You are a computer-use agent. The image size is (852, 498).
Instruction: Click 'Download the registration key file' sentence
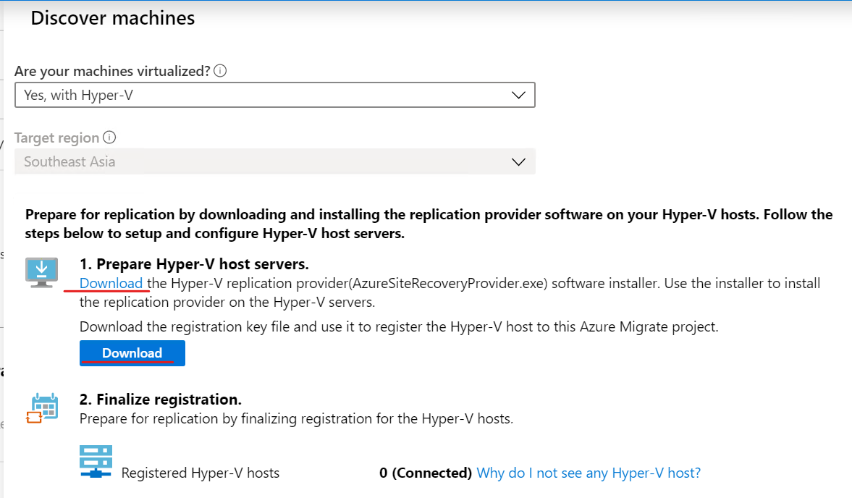click(x=399, y=327)
